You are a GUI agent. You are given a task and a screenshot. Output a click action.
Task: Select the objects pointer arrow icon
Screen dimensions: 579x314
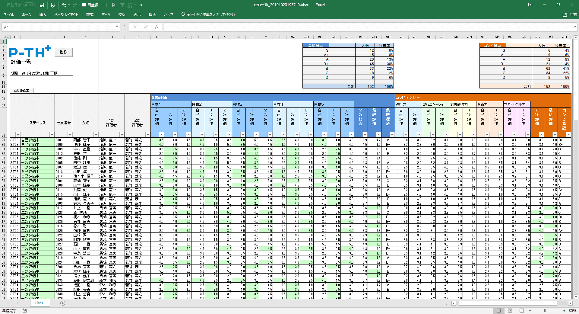[114, 5]
